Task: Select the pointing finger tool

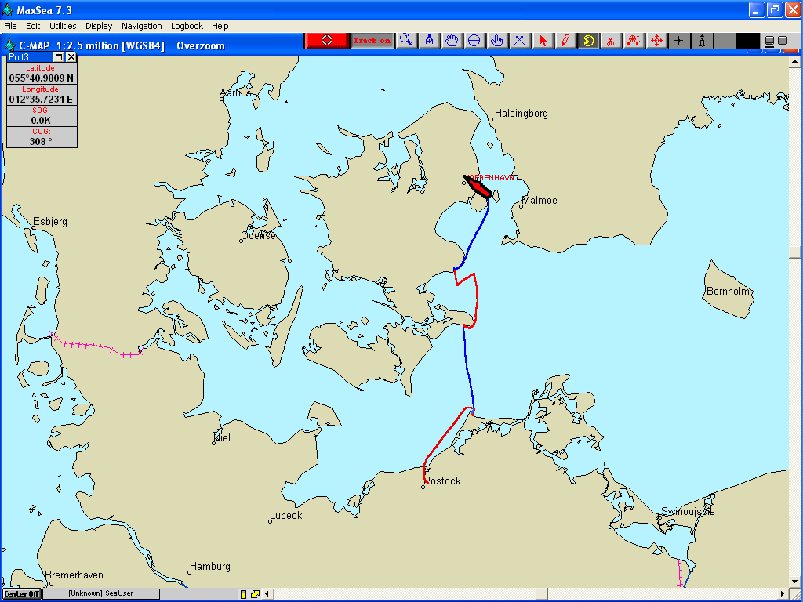Action: point(496,41)
